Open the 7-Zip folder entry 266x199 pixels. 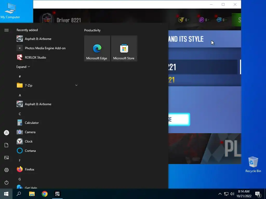(x=47, y=85)
